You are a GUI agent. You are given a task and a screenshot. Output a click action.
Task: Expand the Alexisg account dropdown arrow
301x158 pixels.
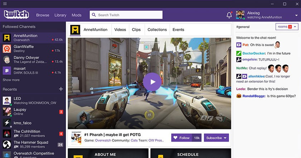click(296, 15)
